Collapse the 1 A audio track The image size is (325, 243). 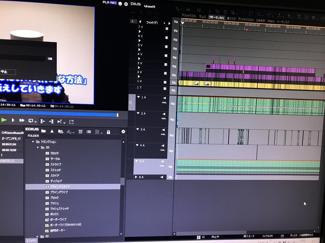(139, 97)
